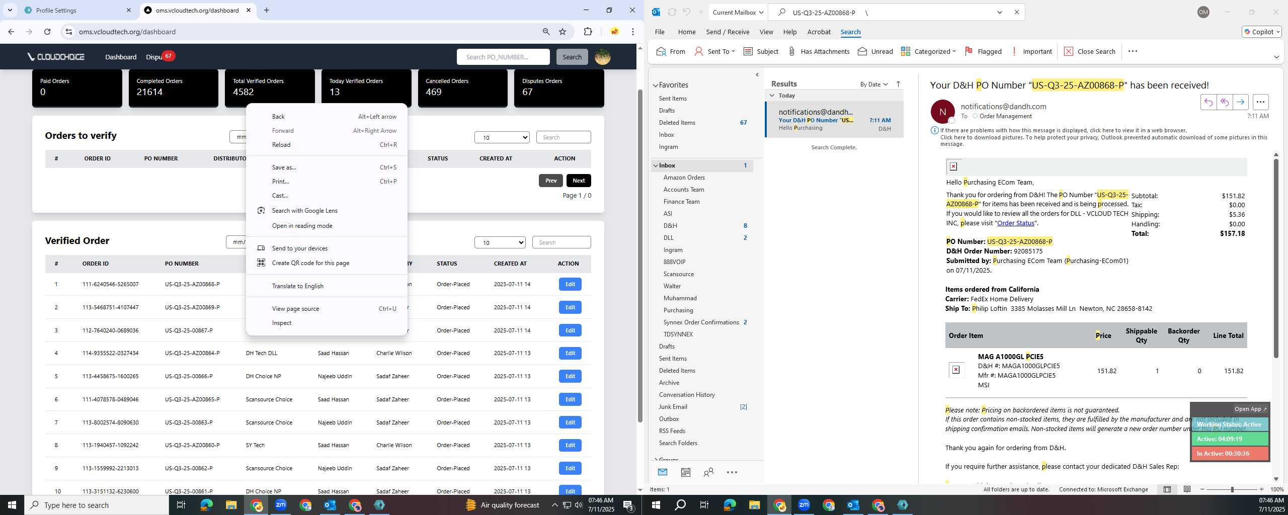
Task: Click the Chrome bookmark star icon
Action: pos(562,32)
